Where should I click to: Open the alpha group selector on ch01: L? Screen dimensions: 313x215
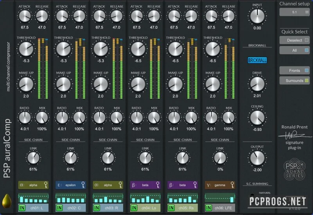pos(33,185)
